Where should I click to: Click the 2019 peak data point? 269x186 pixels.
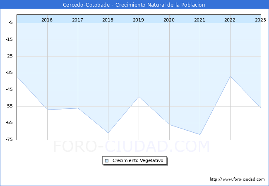coord(139,97)
